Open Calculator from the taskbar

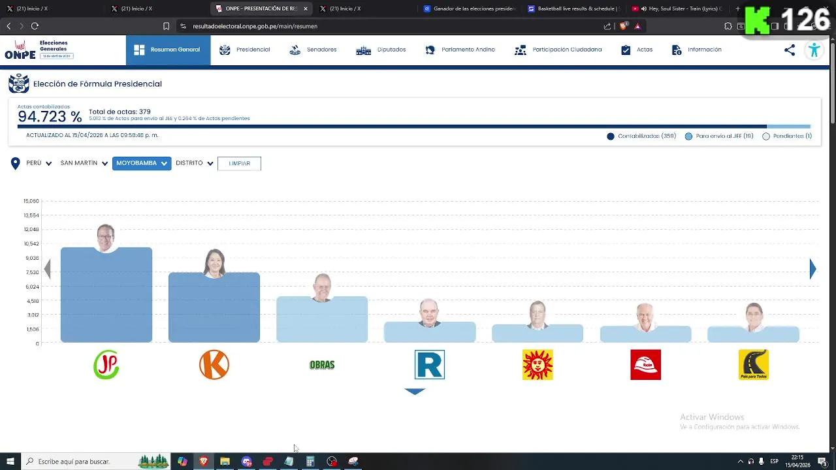tap(310, 462)
